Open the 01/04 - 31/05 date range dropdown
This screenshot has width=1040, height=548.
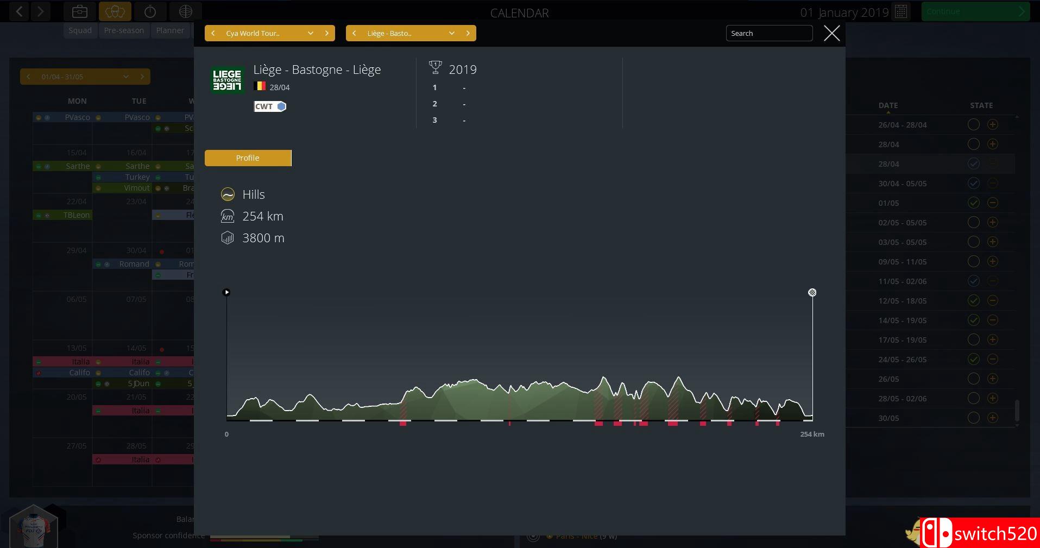[x=126, y=77]
